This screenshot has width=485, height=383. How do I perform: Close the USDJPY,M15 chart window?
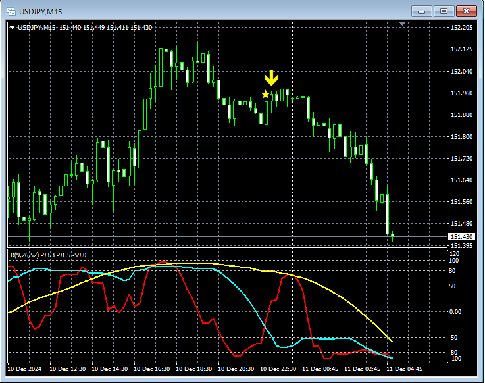(466, 11)
